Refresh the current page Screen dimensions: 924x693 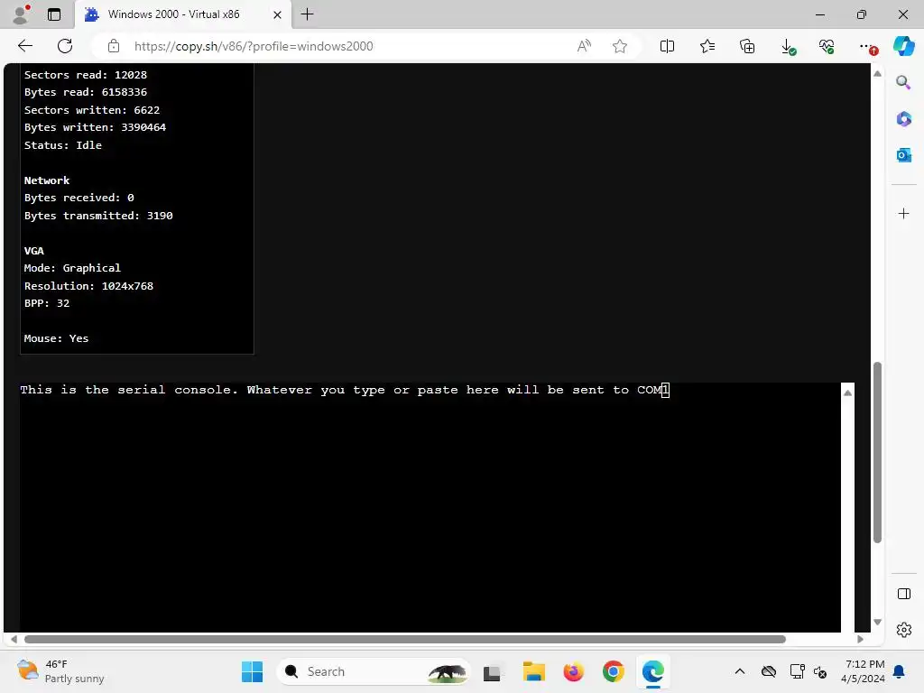click(x=65, y=46)
